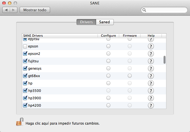Screen dimensions: 190x132
Task: Disable the hp4200 driver checkbox
Action: click(x=25, y=105)
